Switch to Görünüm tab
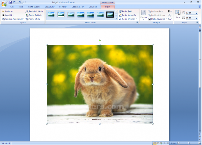Screen dimensions: 202x145 [93, 7]
